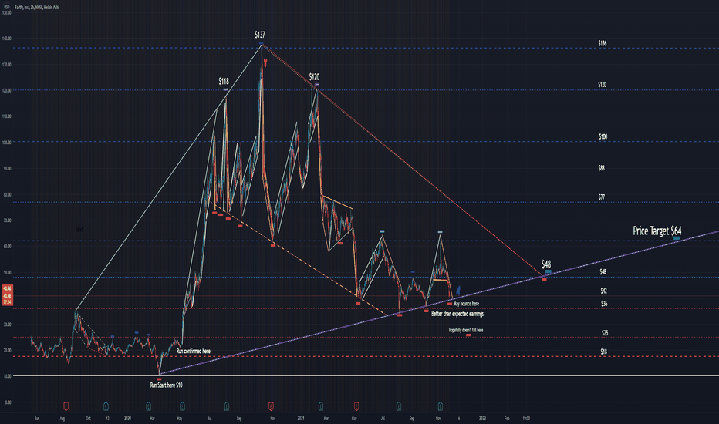Select the $88 level label

tap(602, 168)
